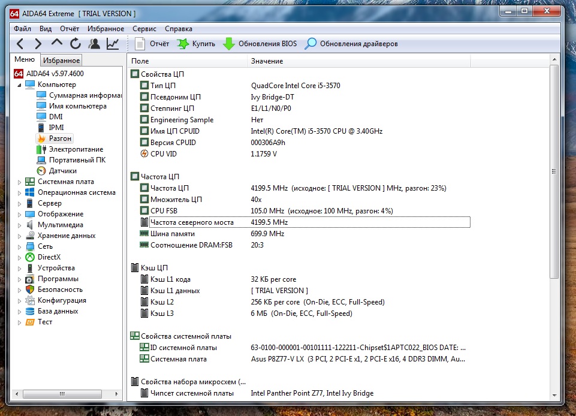The image size is (576, 416).
Task: Open the graph chart toolbar icon
Action: coord(113,44)
